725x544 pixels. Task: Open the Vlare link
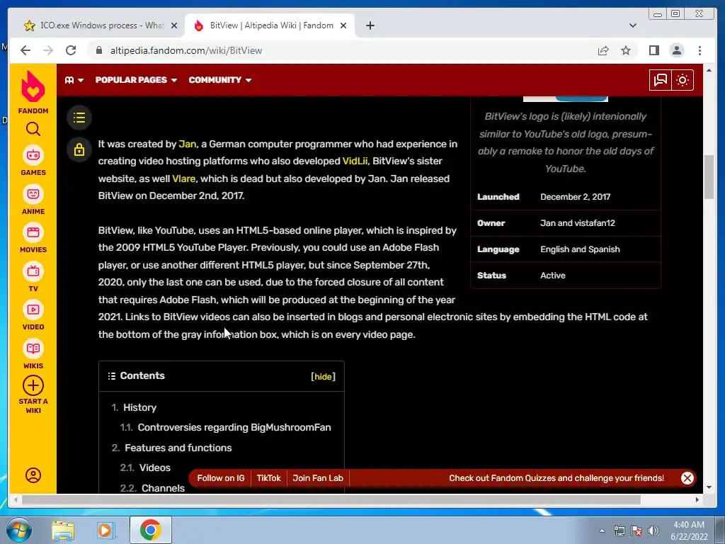click(x=183, y=178)
